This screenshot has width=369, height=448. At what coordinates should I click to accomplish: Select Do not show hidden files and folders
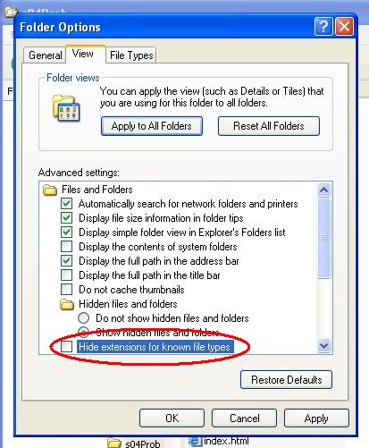(x=83, y=318)
